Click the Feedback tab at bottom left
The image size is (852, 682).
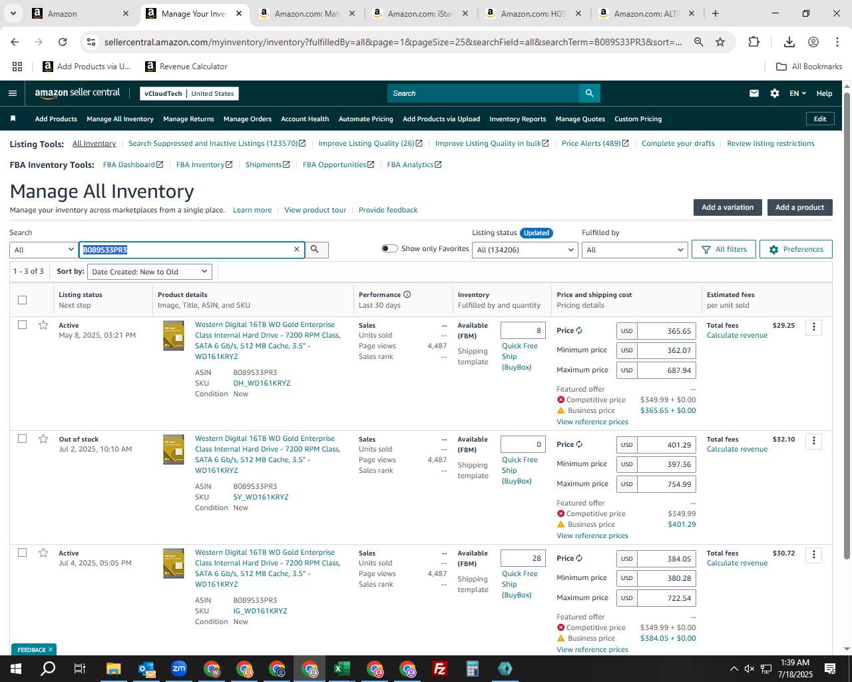[34, 649]
